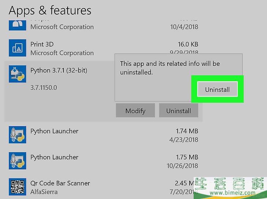Click the Uninstall button next to Modify

coord(179,110)
